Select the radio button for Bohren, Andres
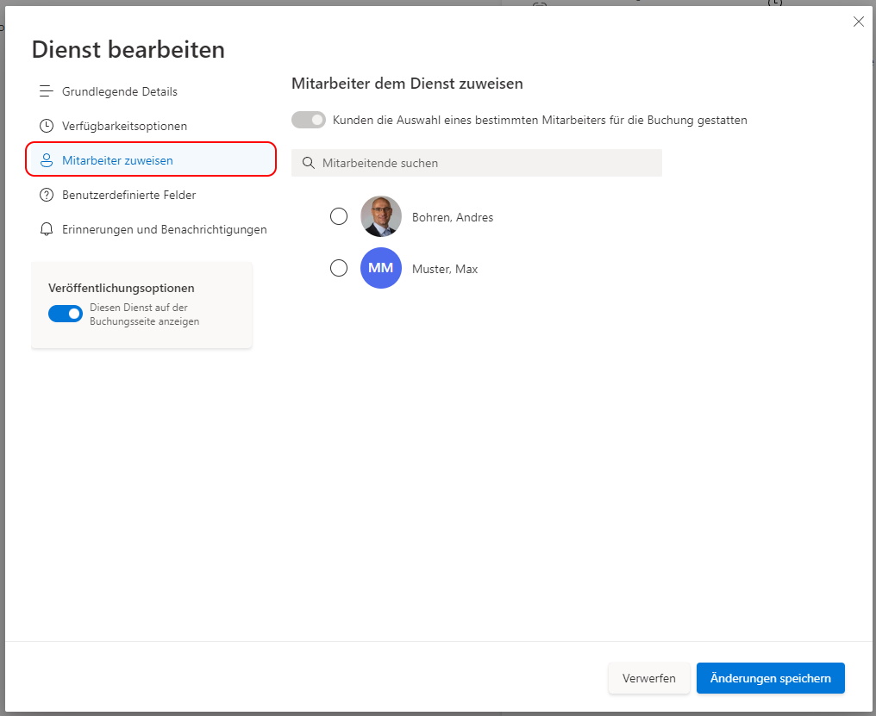 339,216
